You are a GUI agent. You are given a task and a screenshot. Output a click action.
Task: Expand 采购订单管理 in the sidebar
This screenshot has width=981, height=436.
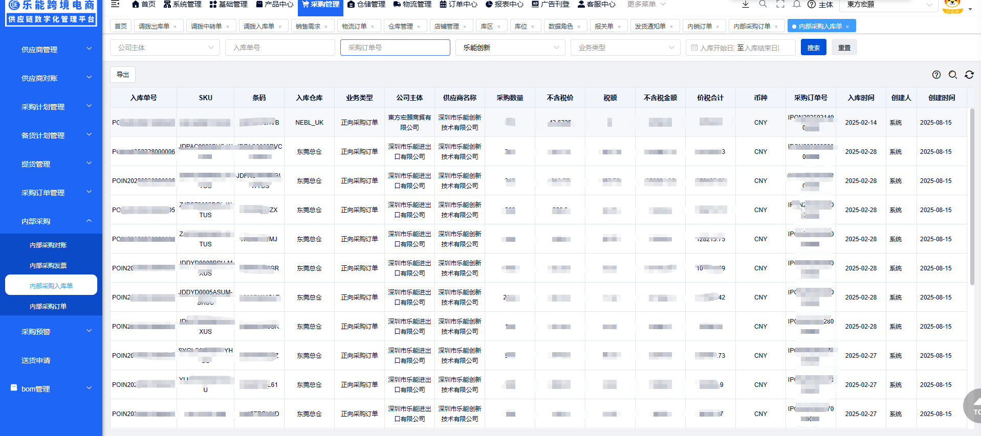[x=51, y=193]
